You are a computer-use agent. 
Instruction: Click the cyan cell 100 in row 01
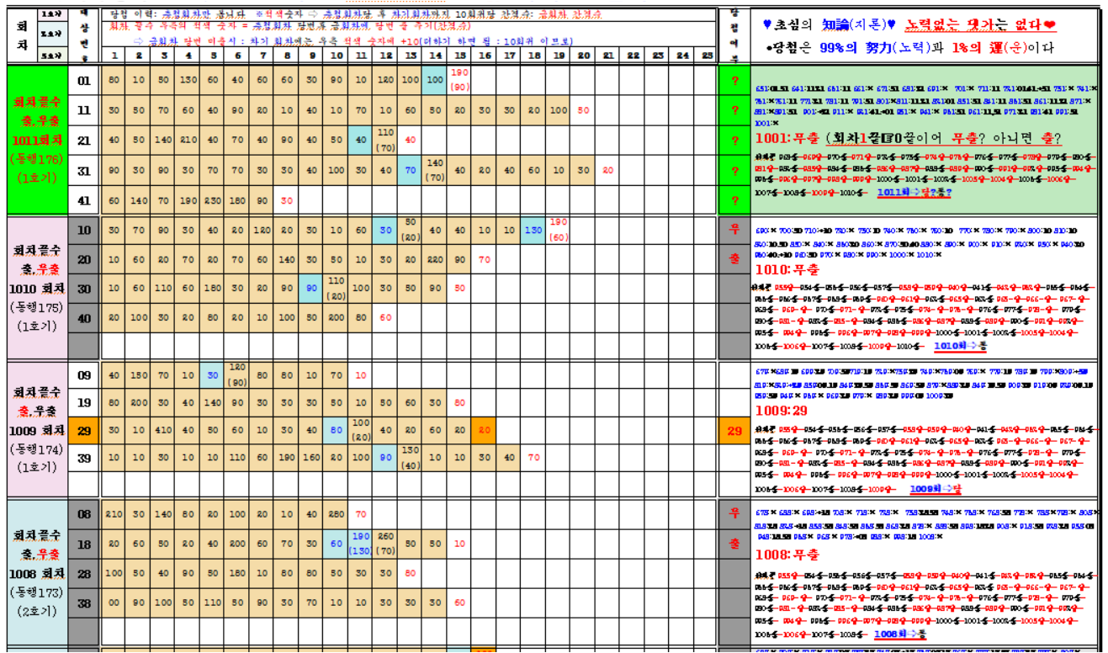click(x=434, y=80)
